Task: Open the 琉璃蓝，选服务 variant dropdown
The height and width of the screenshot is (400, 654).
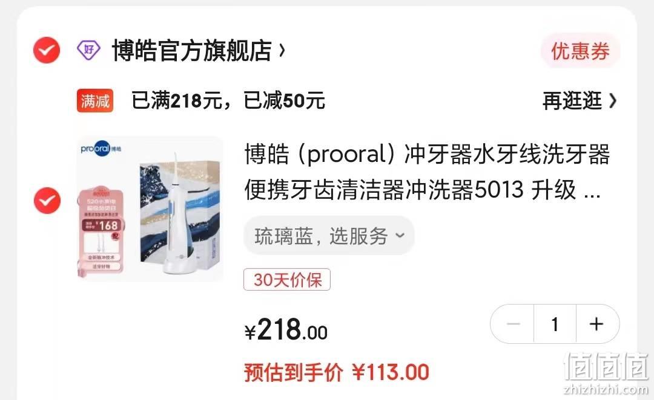Action: [x=329, y=236]
